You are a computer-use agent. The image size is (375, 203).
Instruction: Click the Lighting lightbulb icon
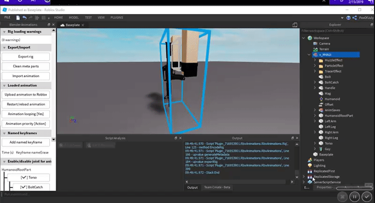(x=310, y=166)
